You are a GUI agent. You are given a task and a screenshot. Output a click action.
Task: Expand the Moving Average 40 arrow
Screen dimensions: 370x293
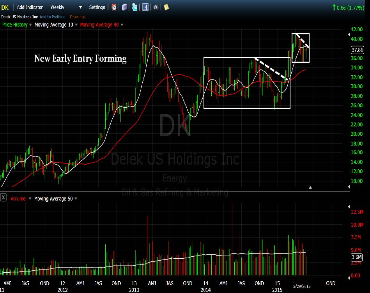point(122,25)
